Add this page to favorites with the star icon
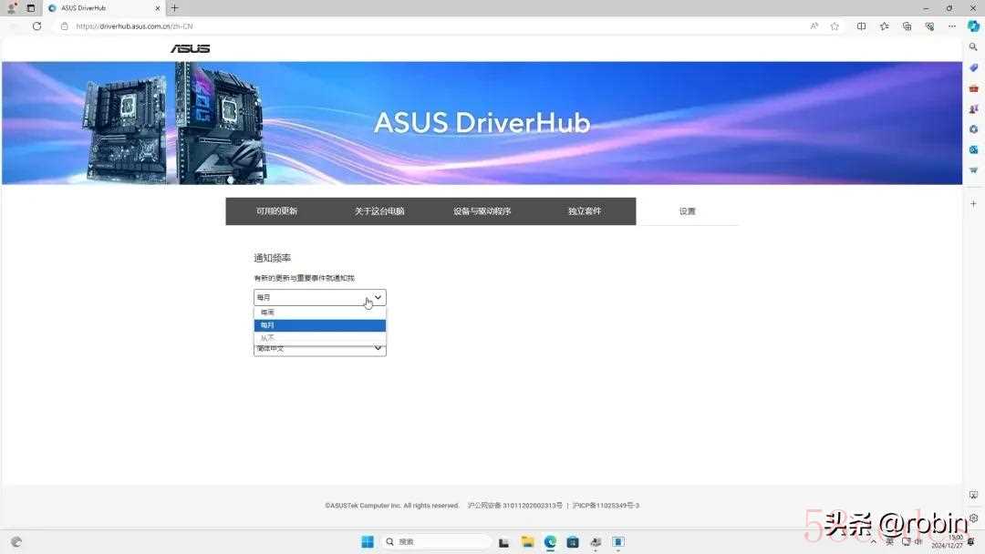 (835, 26)
